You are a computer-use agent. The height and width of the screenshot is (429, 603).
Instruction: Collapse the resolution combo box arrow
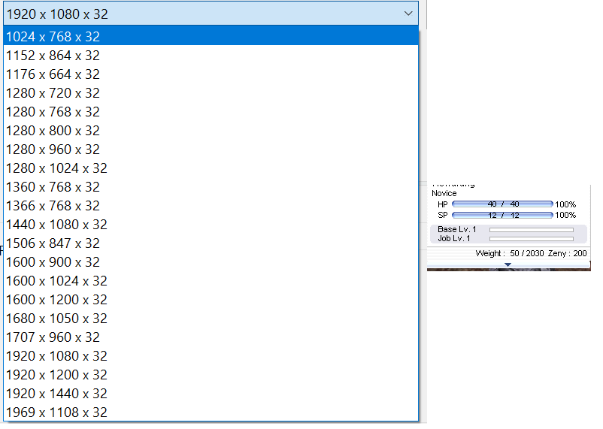tap(408, 14)
